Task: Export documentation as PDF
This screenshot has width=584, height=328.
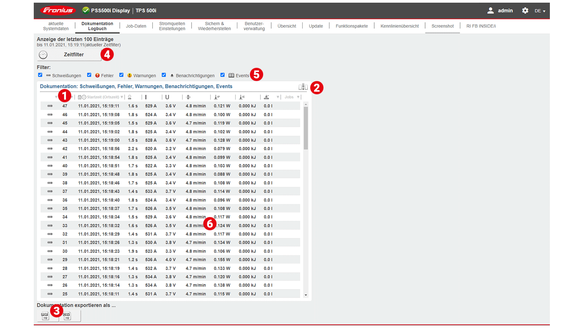Action: click(45, 316)
